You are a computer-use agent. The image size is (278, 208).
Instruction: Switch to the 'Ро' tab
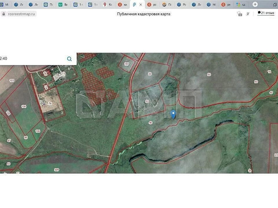pyautogui.click(x=182, y=5)
